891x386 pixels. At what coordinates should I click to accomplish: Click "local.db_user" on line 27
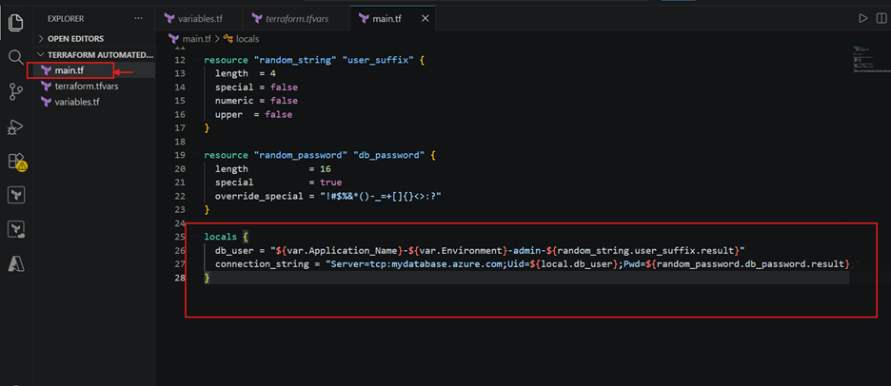[577, 264]
